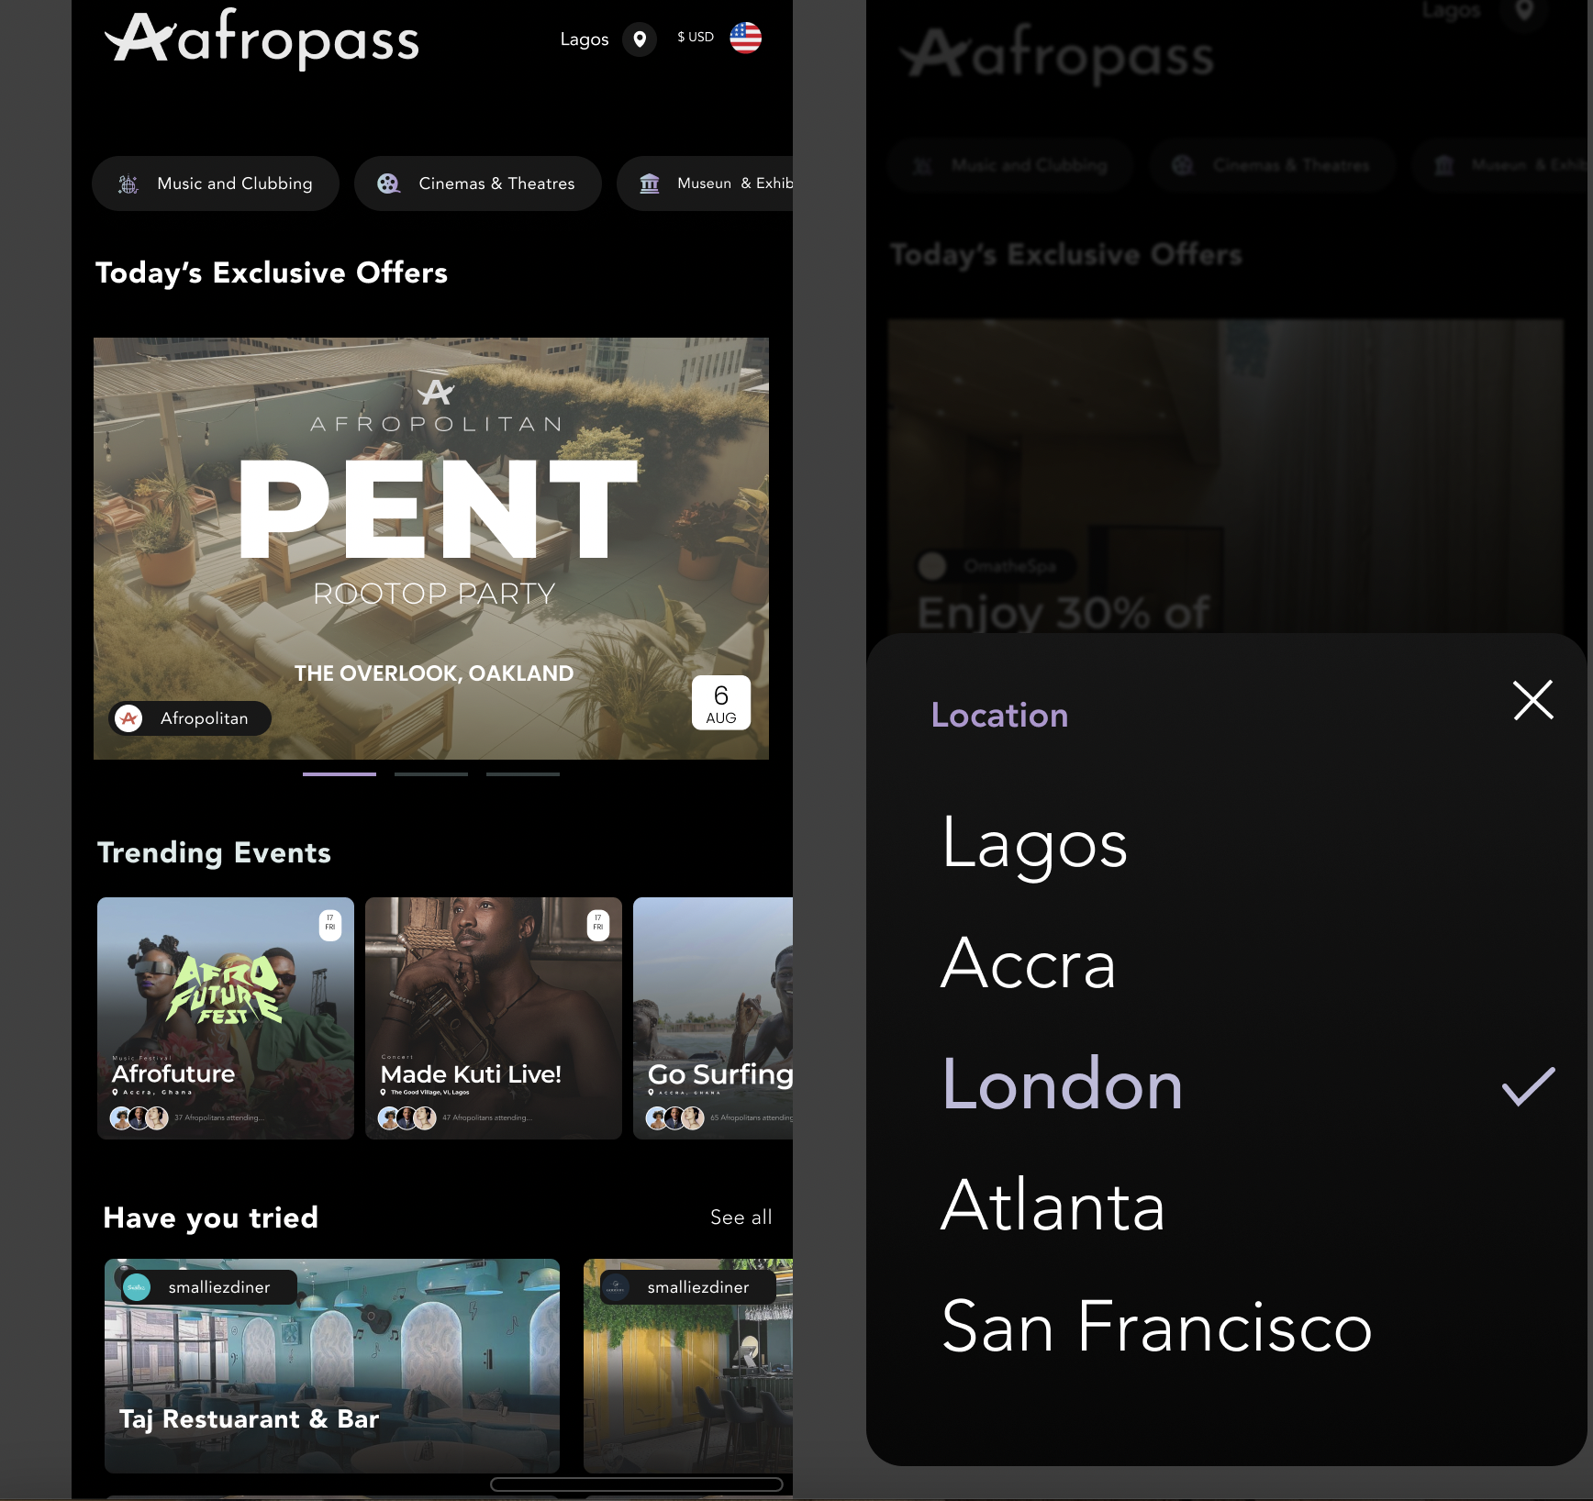This screenshot has height=1501, width=1593.
Task: Choose Lagos in the Location list
Action: pos(1034,844)
